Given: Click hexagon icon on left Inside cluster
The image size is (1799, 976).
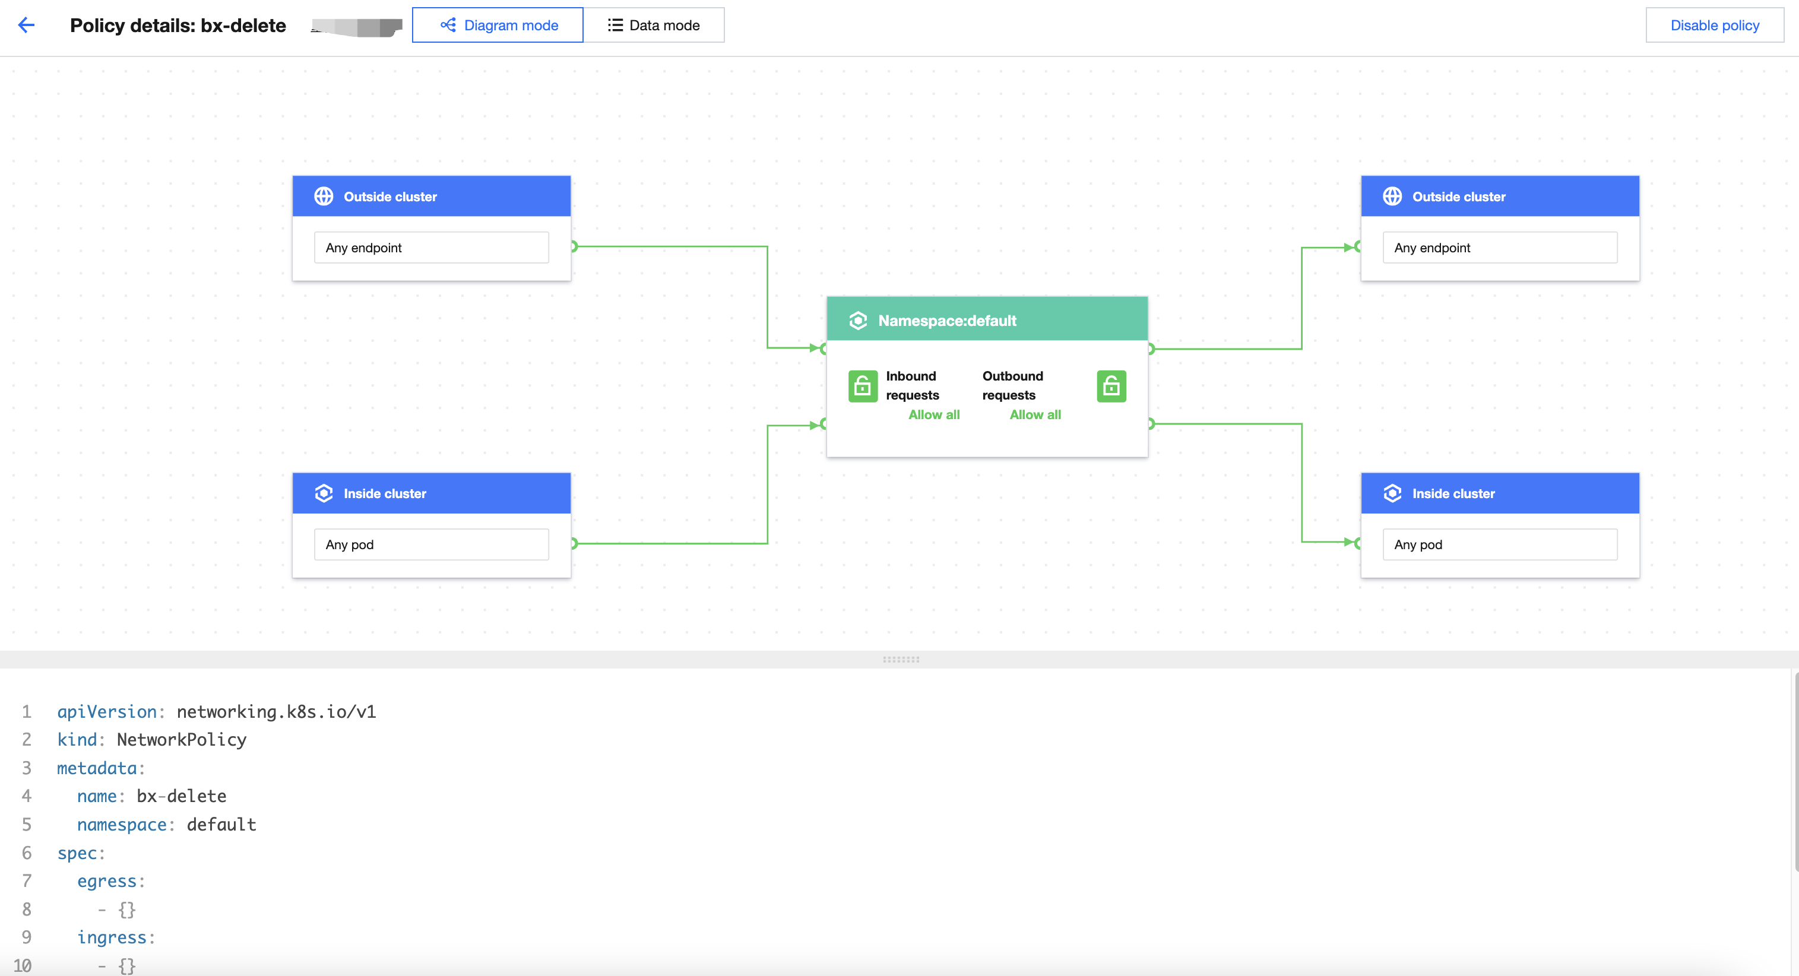Looking at the screenshot, I should pyautogui.click(x=324, y=493).
